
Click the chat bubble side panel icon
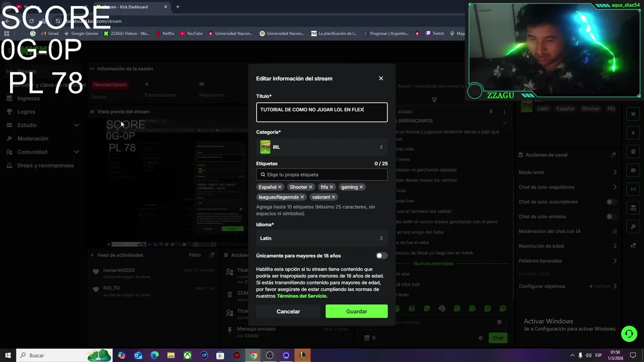(633, 170)
